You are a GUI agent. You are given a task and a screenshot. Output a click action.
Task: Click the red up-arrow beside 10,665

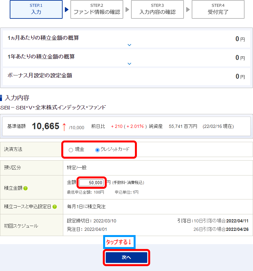[64, 127]
